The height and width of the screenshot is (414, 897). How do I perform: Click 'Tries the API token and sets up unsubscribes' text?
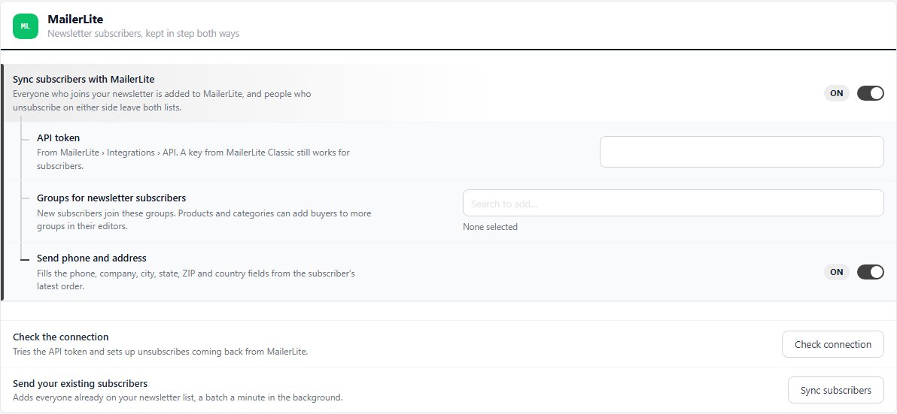point(160,352)
